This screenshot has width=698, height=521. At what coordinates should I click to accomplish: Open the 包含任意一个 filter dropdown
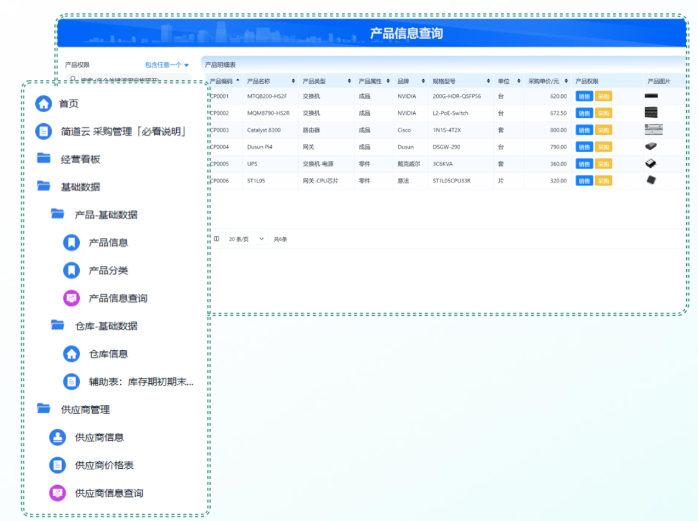[167, 65]
